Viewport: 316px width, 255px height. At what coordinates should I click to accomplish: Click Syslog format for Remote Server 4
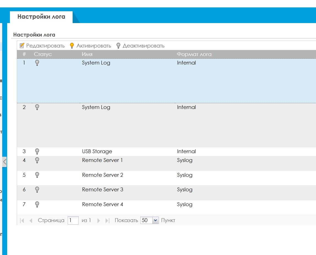tap(185, 205)
